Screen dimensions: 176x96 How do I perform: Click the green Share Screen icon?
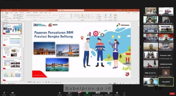[87, 93]
